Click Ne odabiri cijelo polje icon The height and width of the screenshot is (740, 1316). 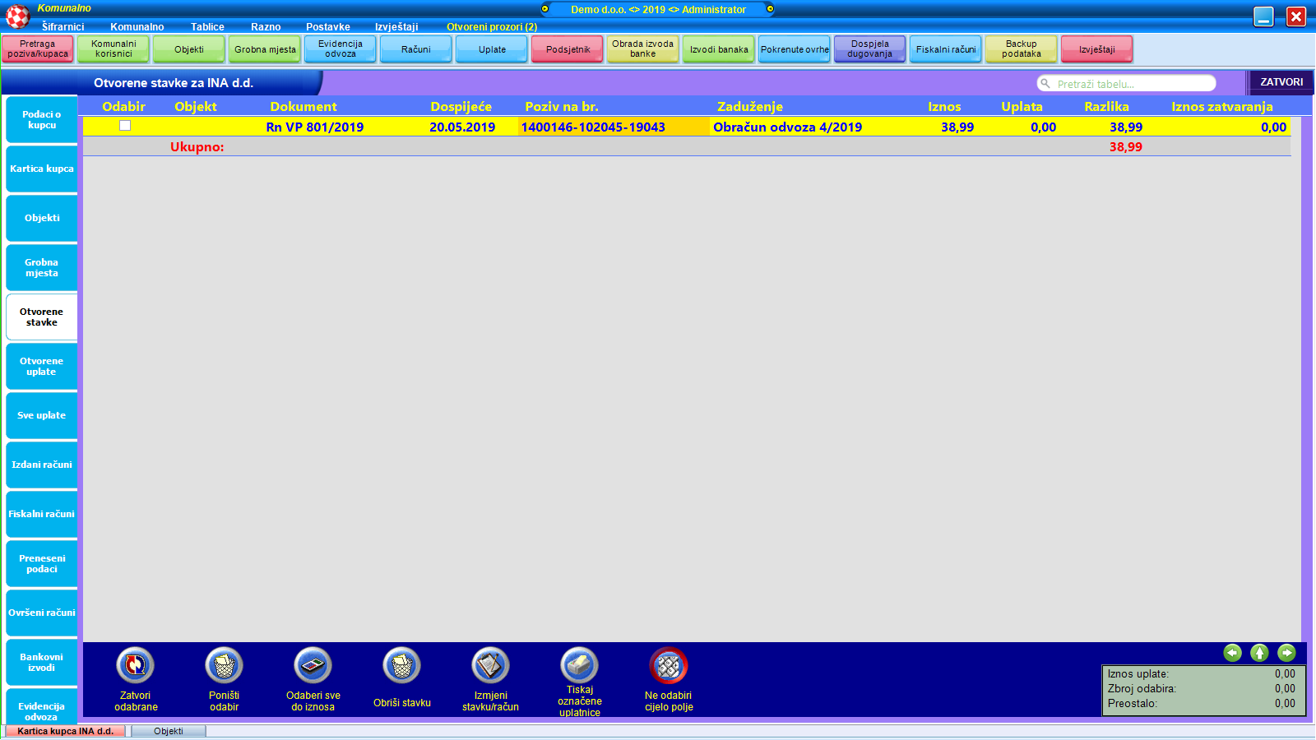click(x=669, y=665)
